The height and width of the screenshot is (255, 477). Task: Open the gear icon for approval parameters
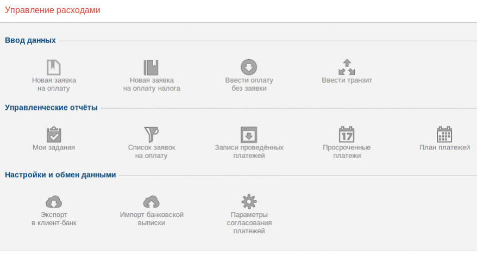[249, 202]
